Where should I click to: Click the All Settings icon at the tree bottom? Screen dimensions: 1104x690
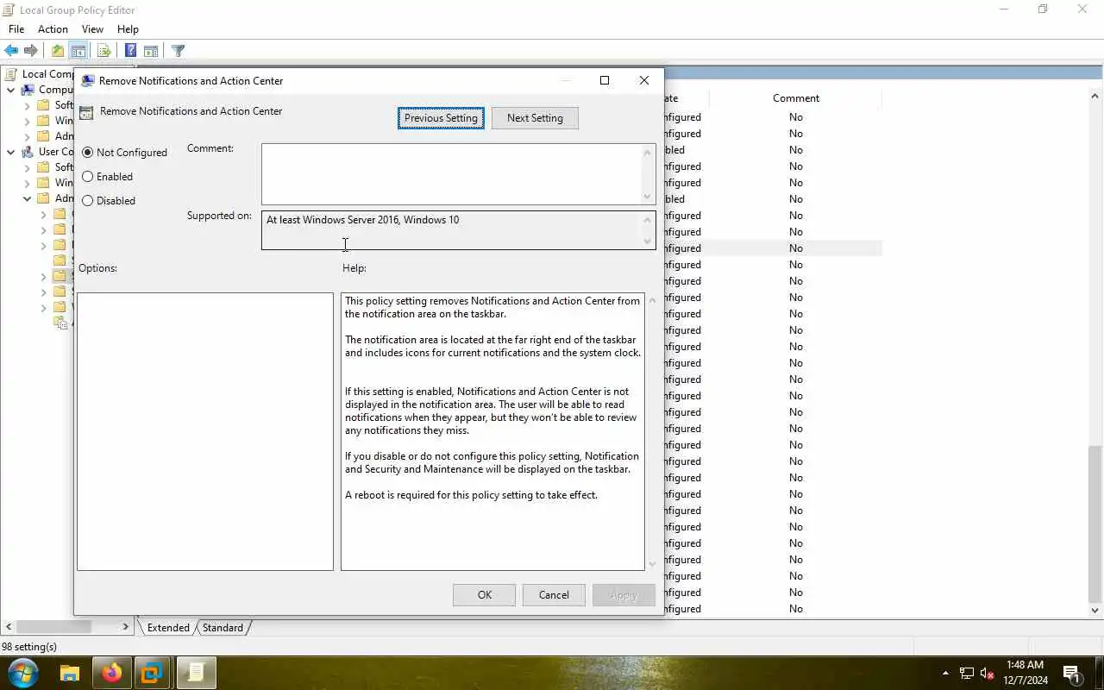point(60,323)
